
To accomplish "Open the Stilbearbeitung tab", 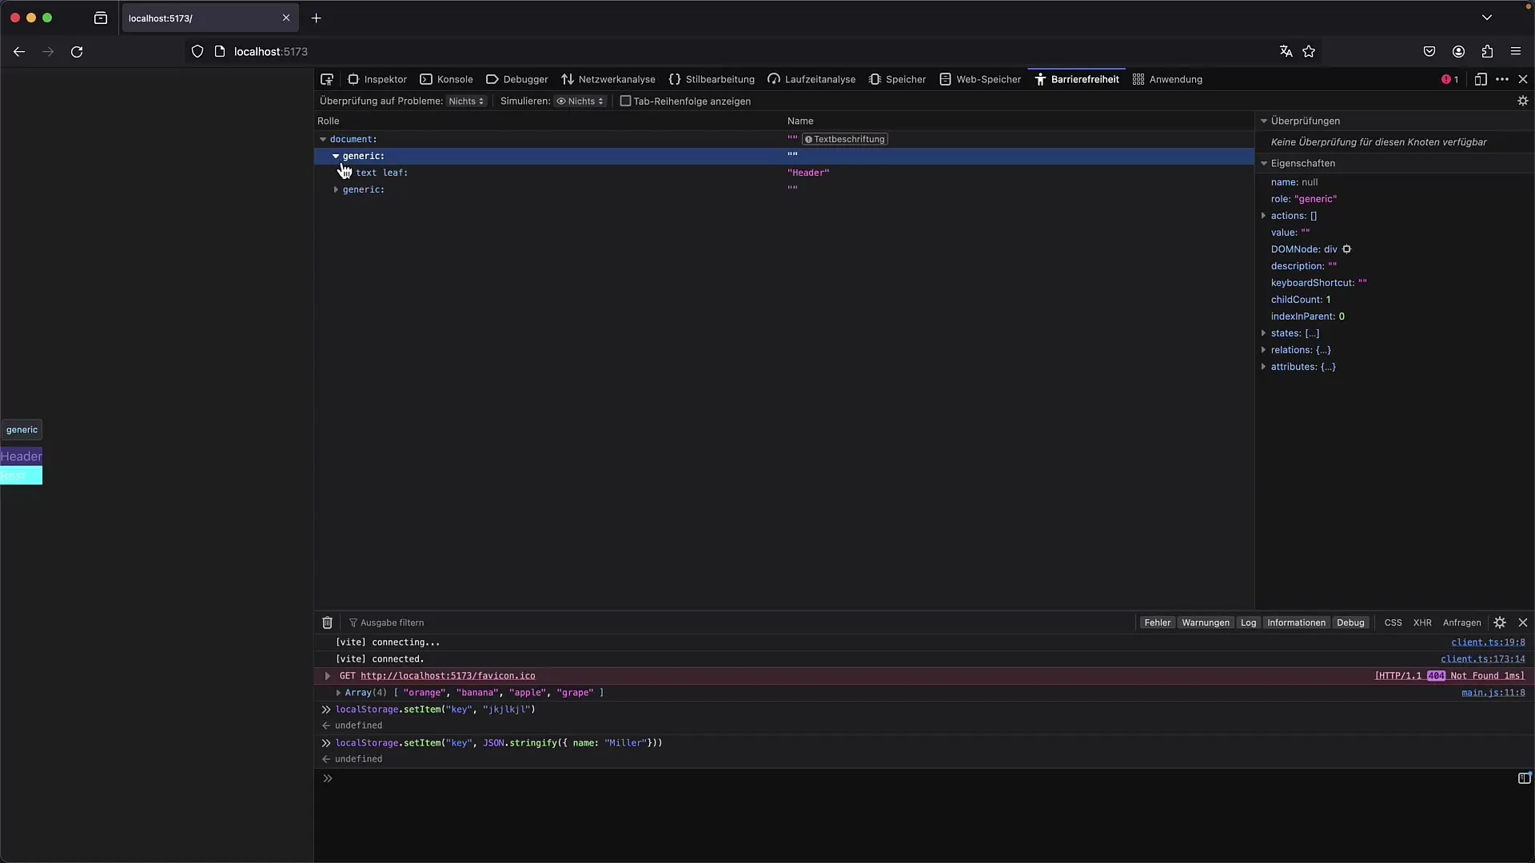I will click(712, 79).
